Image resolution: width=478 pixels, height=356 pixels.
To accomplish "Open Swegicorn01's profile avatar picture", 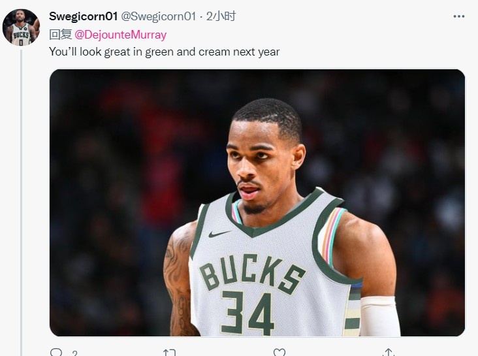I will tap(21, 27).
